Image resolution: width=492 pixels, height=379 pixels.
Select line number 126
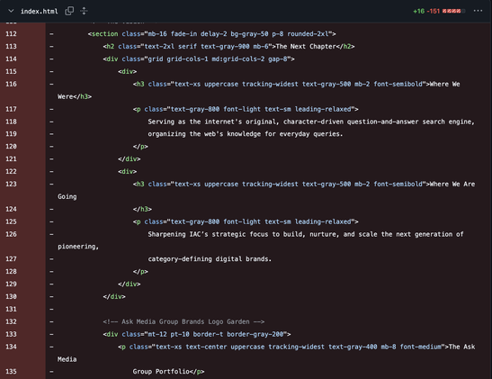pyautogui.click(x=12, y=234)
